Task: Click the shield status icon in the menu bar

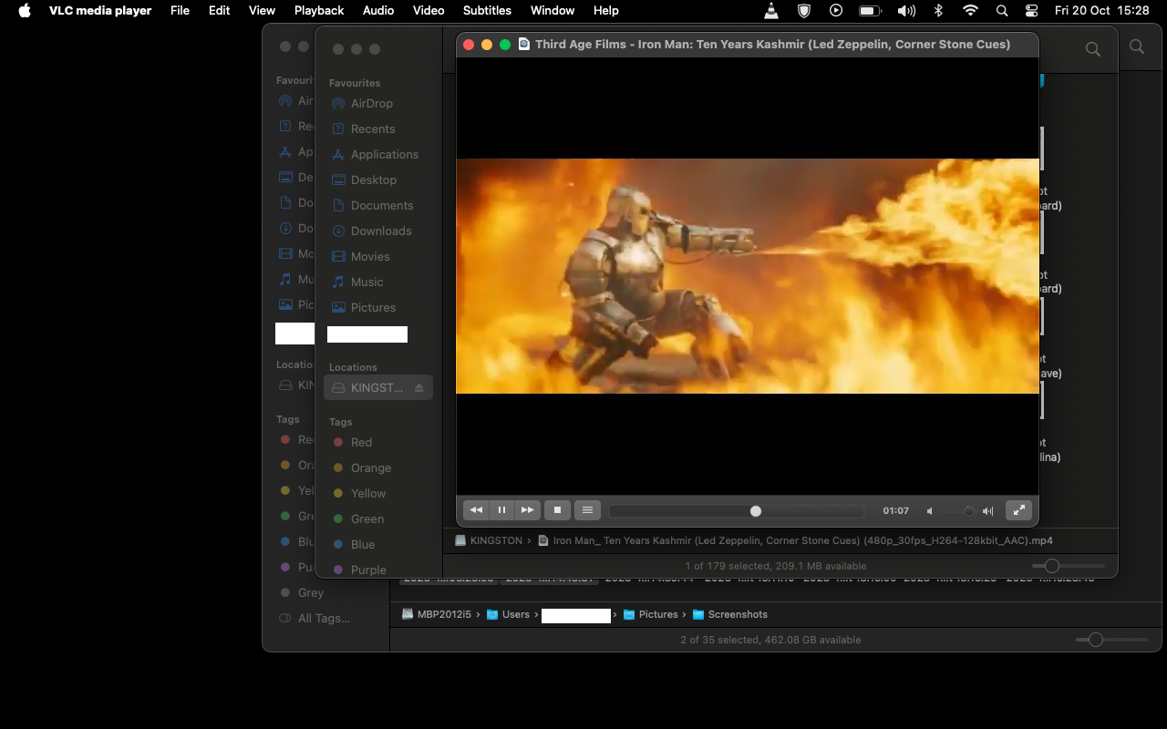Action: (804, 11)
